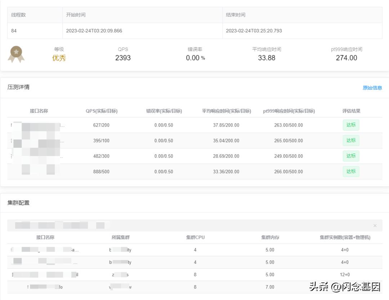
Task: Click the 集群CPU column header
Action: [x=195, y=237]
